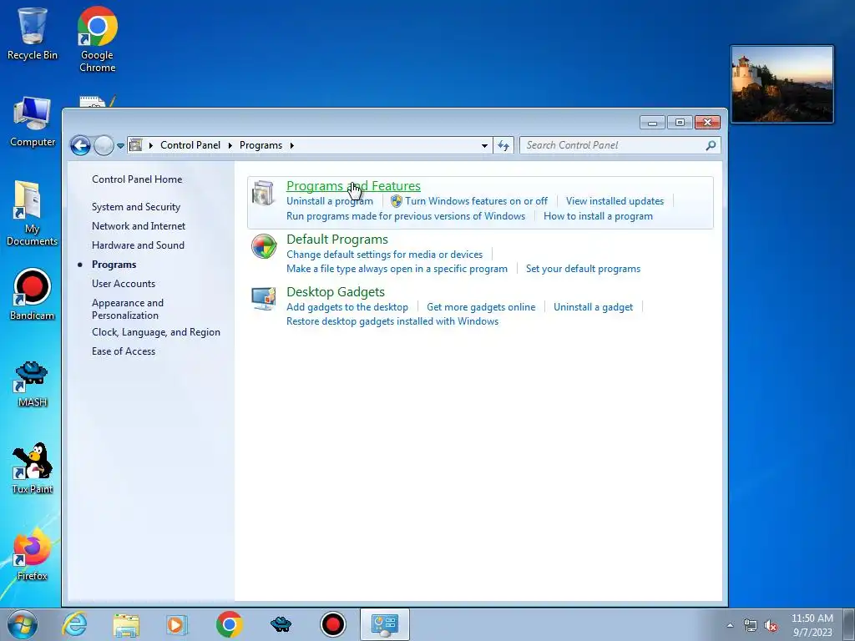The height and width of the screenshot is (641, 855).
Task: Go to Control Panel Home
Action: 137,179
